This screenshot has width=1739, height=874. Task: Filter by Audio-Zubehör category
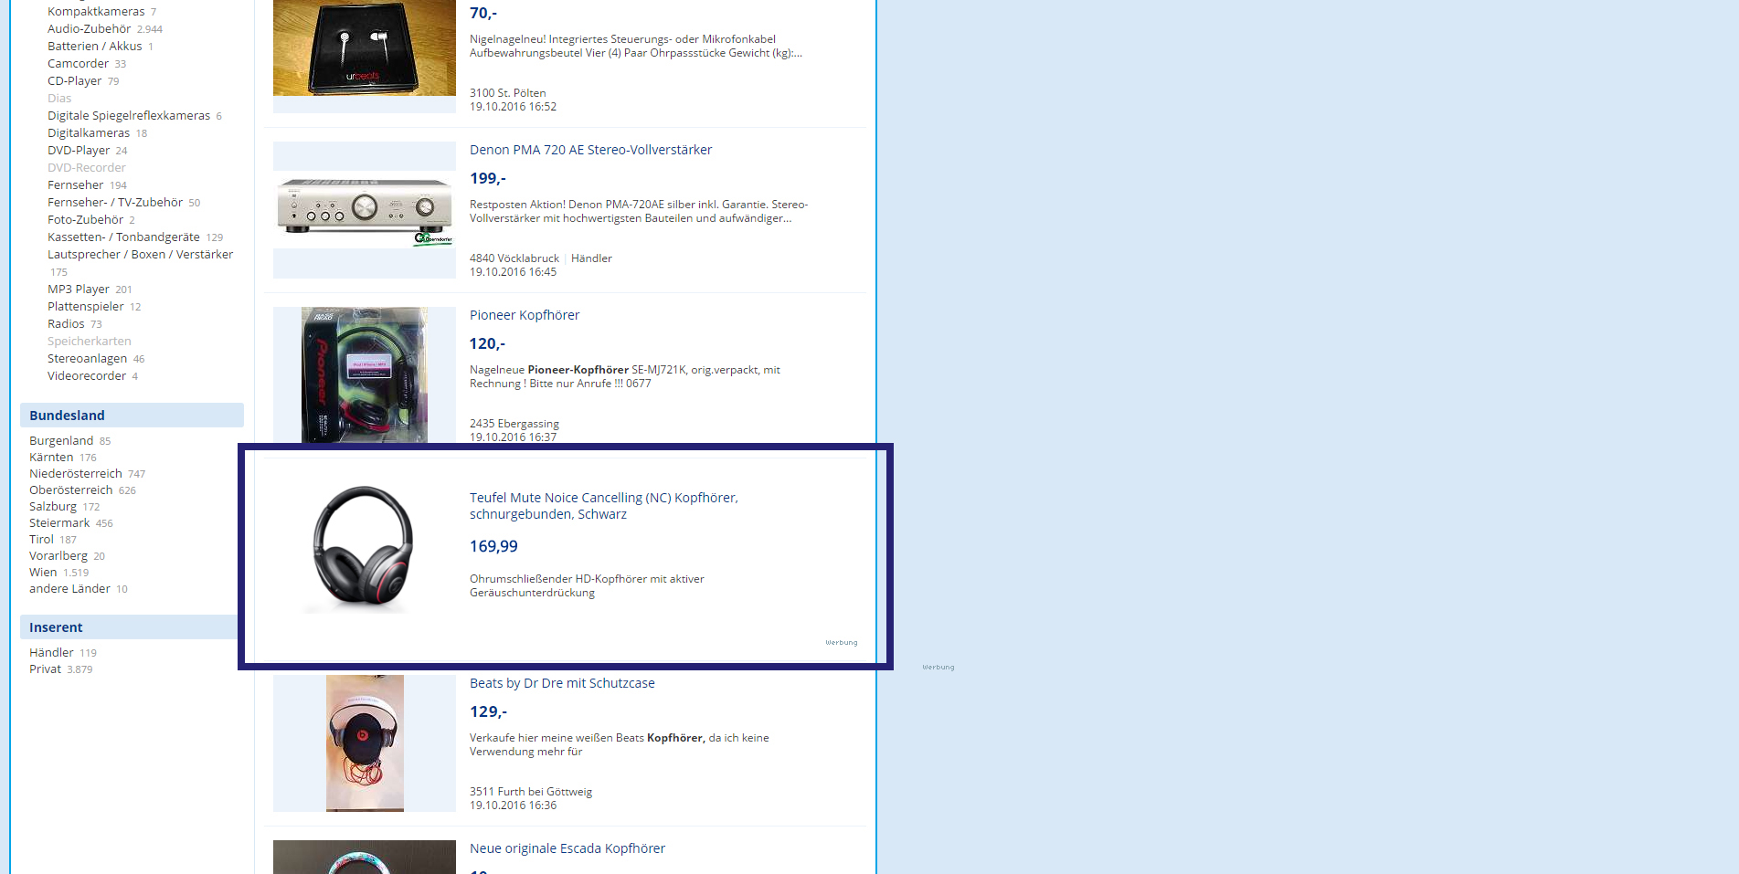coord(89,29)
